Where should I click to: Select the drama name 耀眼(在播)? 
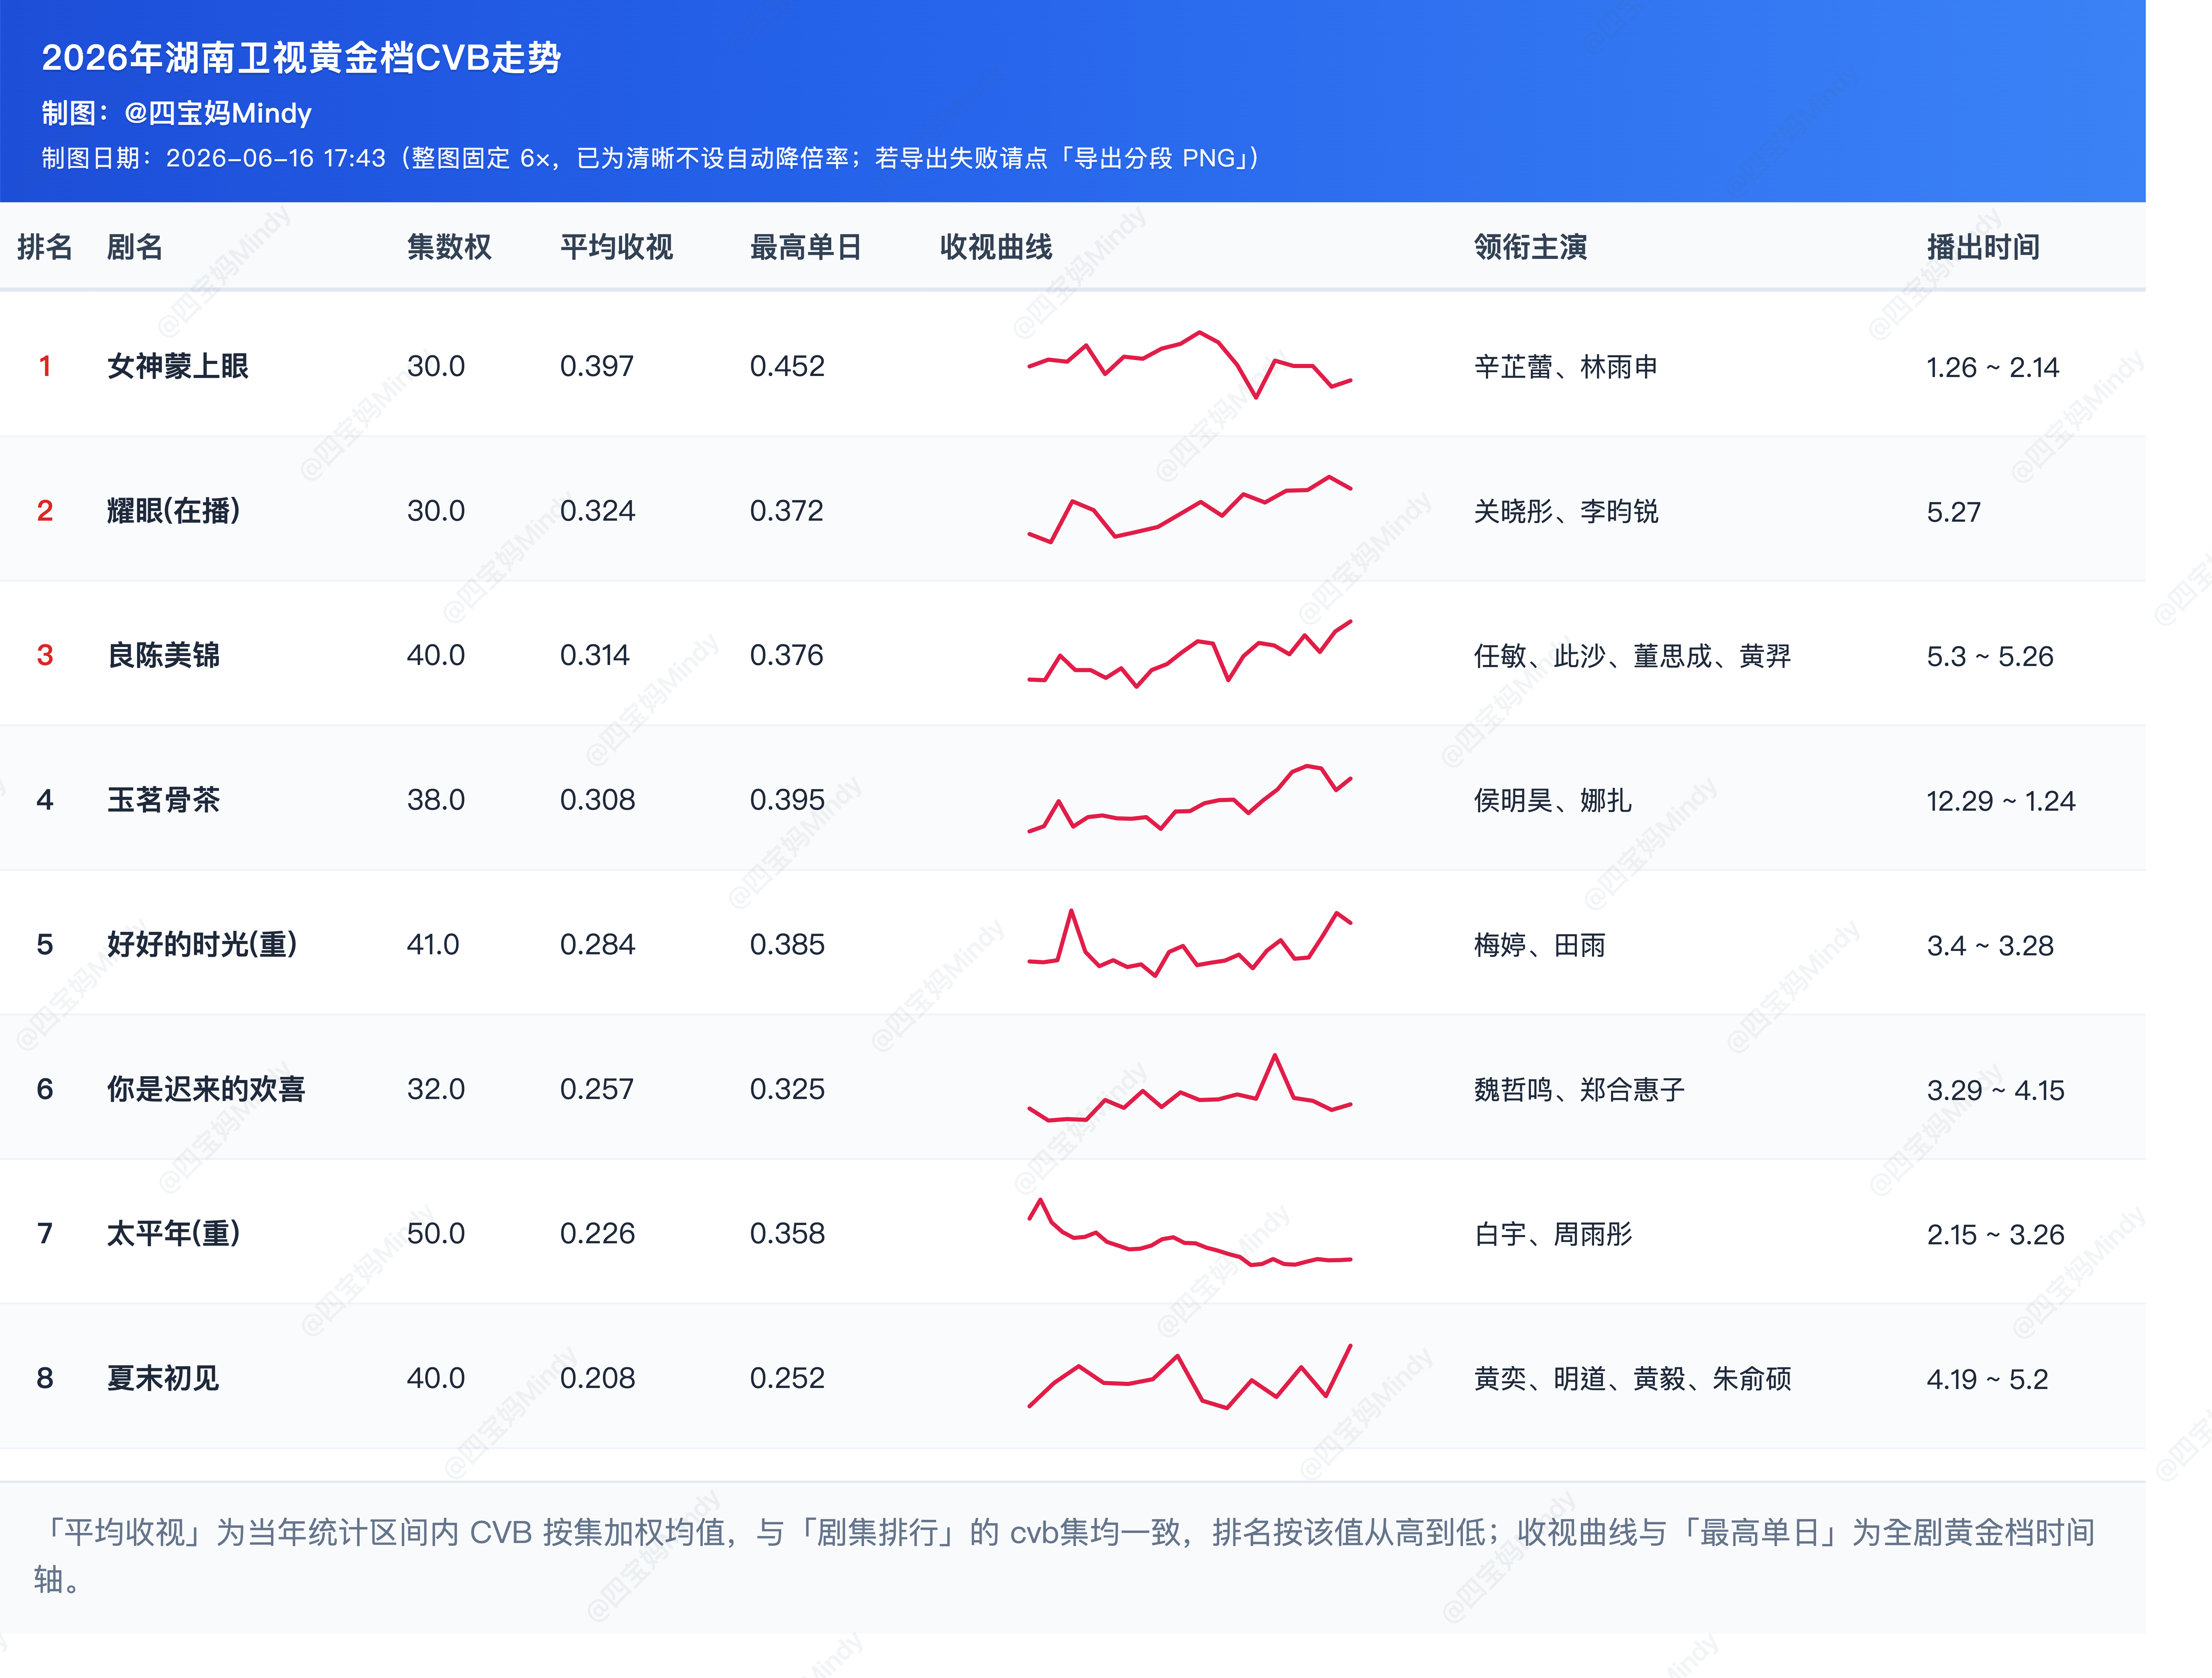tap(174, 511)
